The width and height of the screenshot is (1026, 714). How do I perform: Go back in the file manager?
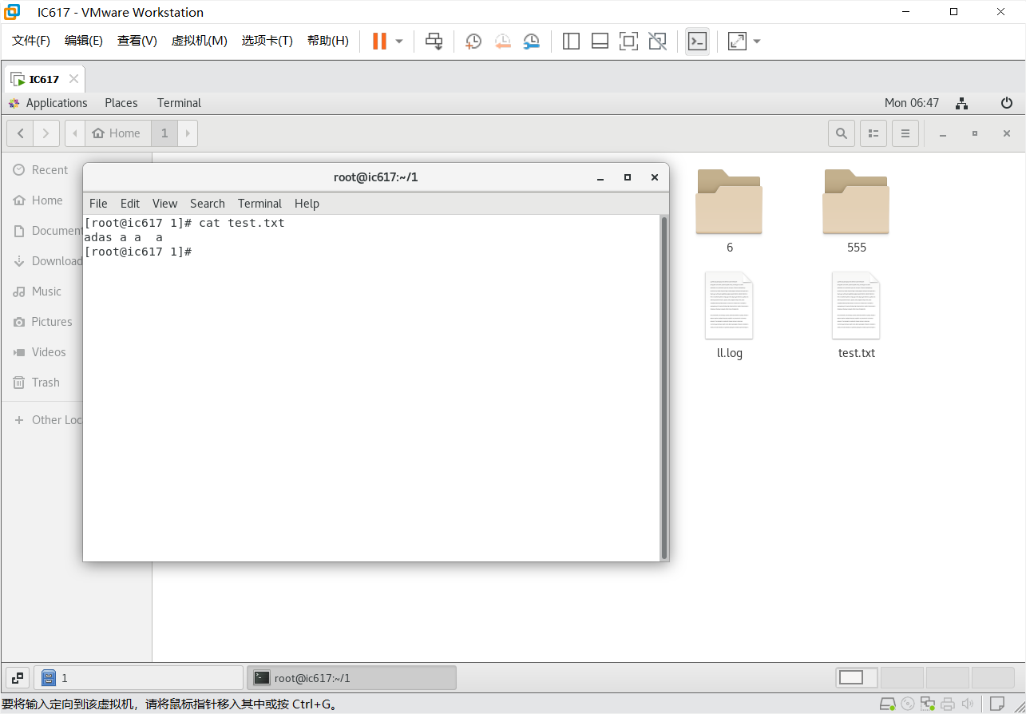tap(20, 133)
